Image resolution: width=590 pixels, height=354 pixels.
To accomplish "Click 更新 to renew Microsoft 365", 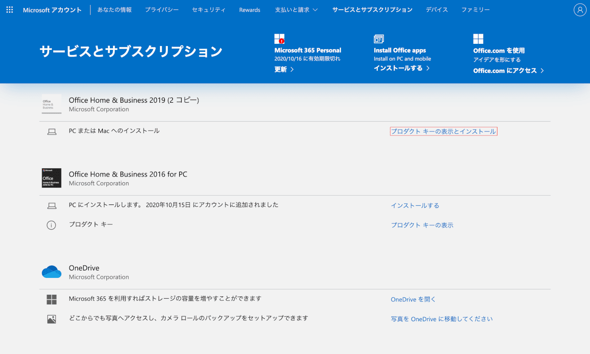I will (x=284, y=69).
